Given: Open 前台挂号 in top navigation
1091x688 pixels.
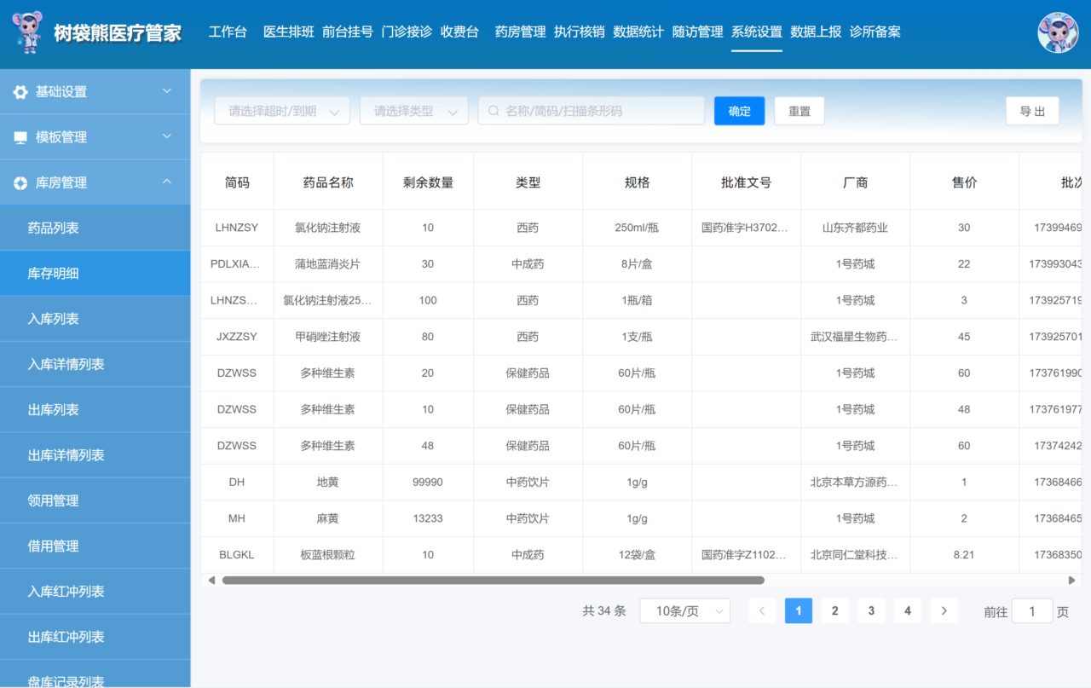Looking at the screenshot, I should [348, 32].
